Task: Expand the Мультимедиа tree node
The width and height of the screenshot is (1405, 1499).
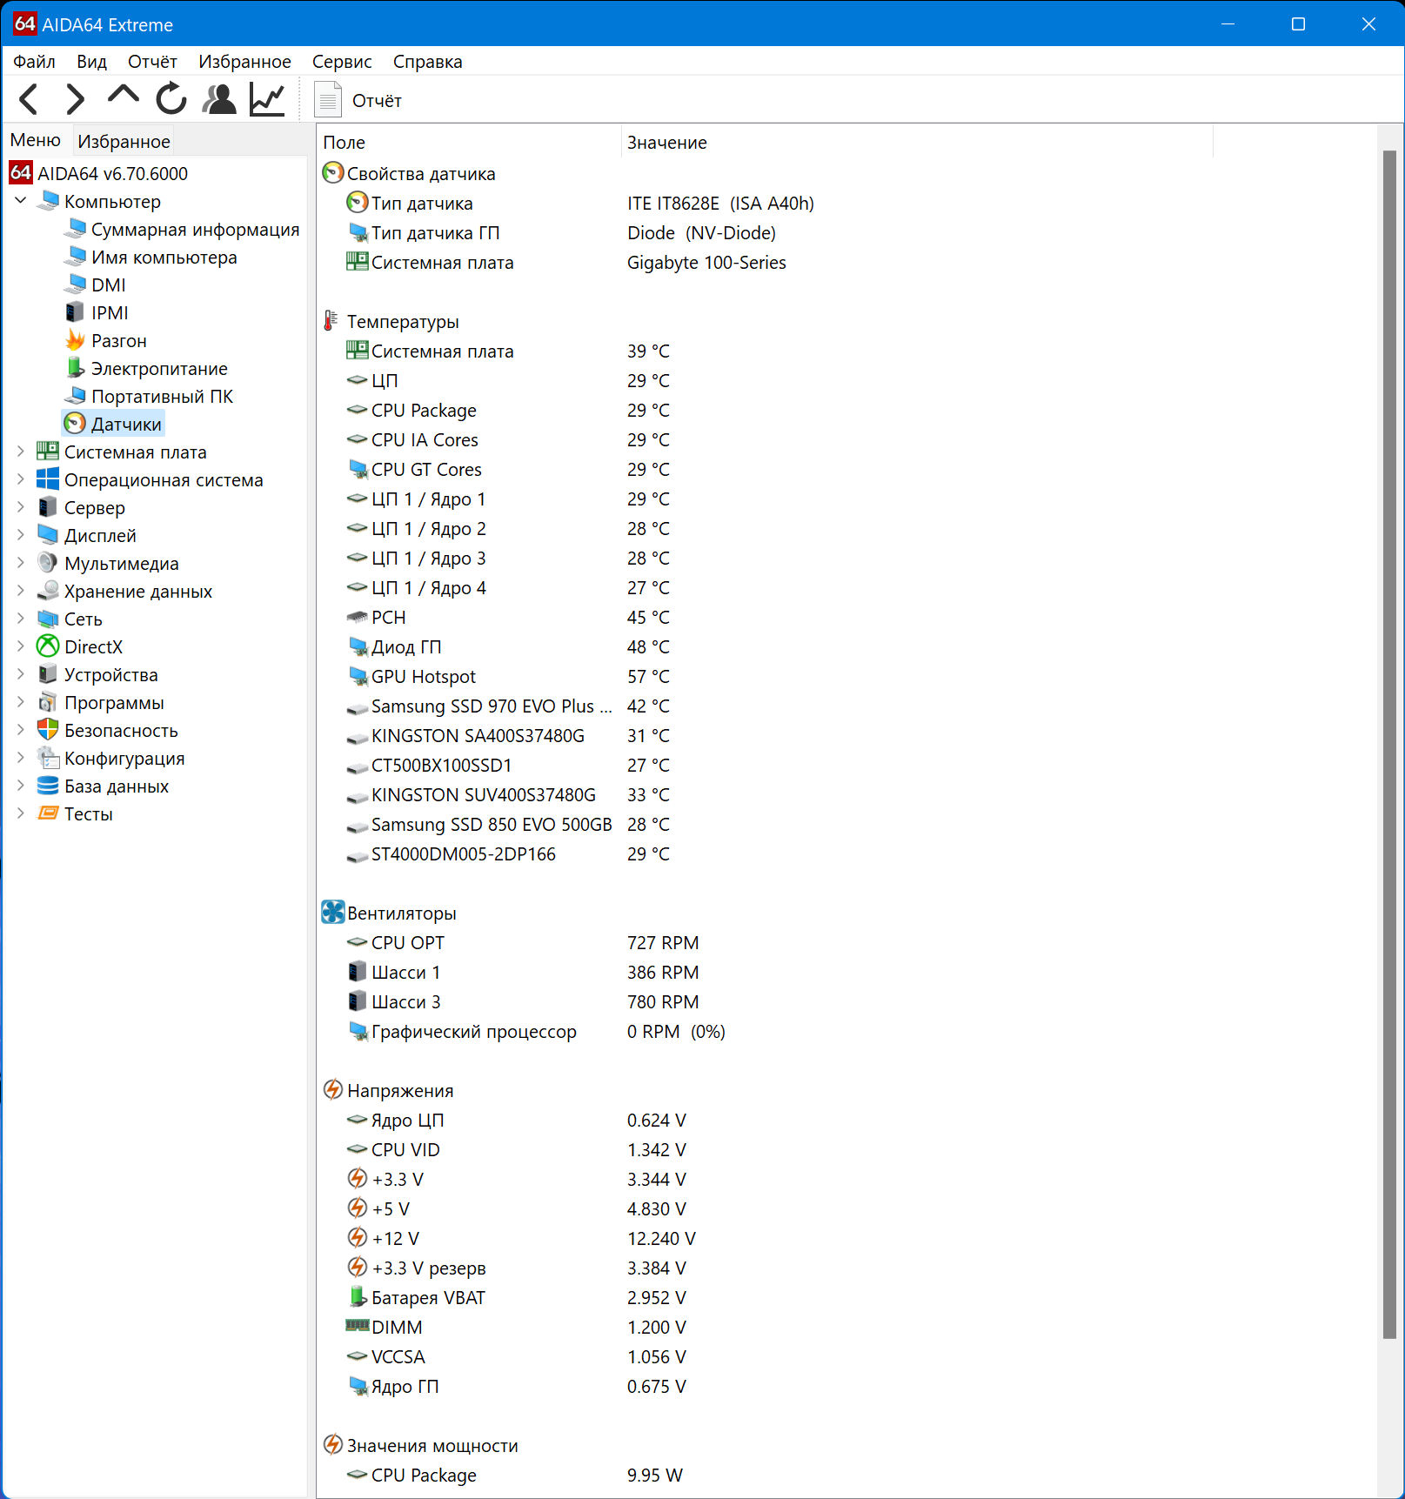Action: (21, 563)
